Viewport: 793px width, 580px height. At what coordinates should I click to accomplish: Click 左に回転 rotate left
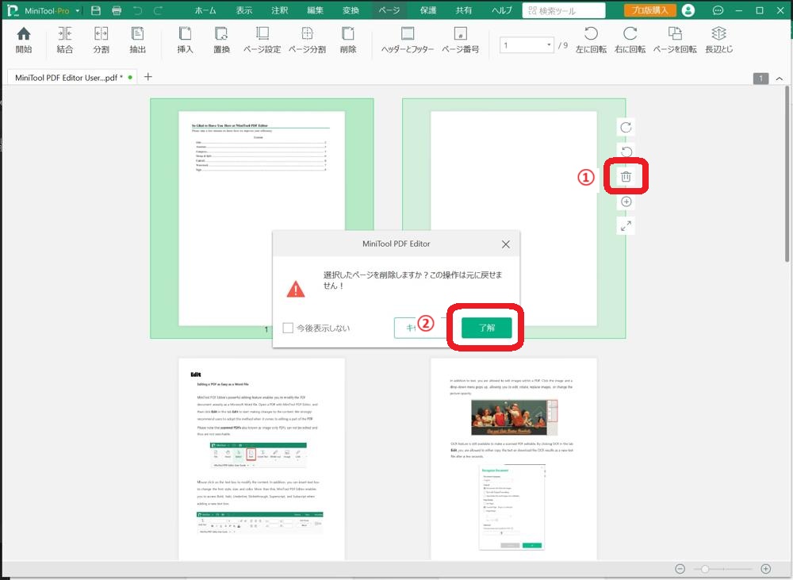coord(591,40)
